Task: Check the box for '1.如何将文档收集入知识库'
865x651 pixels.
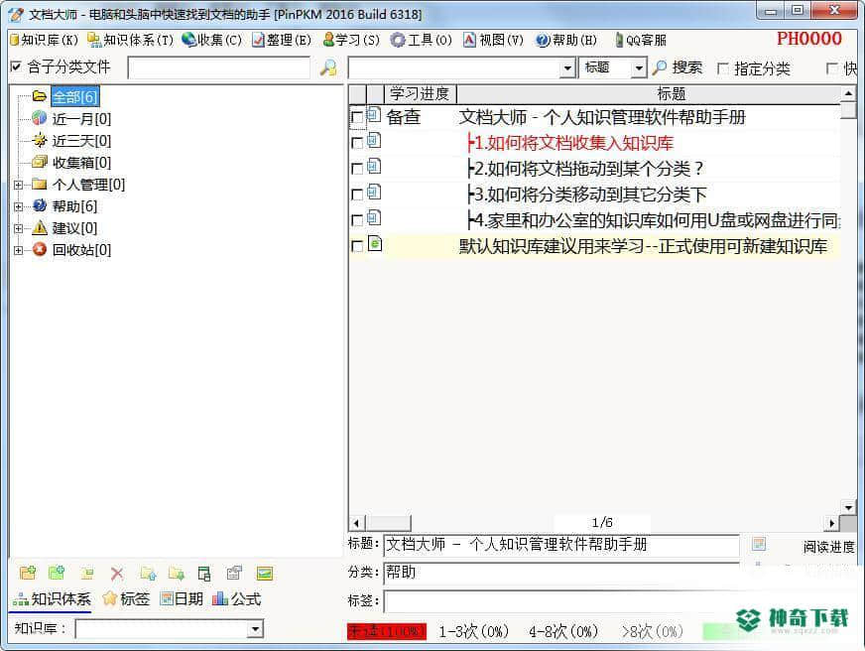Action: click(357, 143)
